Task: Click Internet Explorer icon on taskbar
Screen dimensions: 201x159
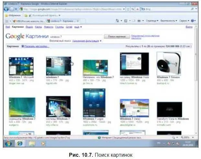Action: tap(20, 143)
